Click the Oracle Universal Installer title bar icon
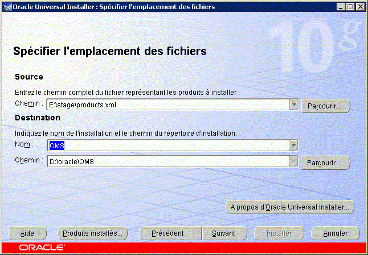The image size is (368, 255). pos(6,6)
